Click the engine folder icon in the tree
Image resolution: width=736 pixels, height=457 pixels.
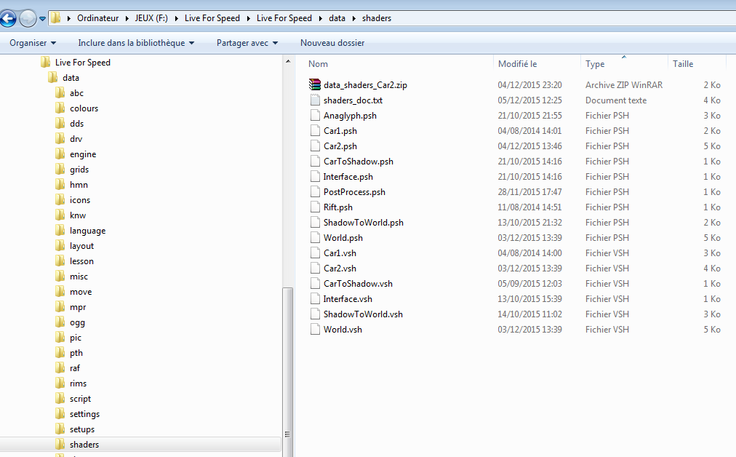coord(60,154)
